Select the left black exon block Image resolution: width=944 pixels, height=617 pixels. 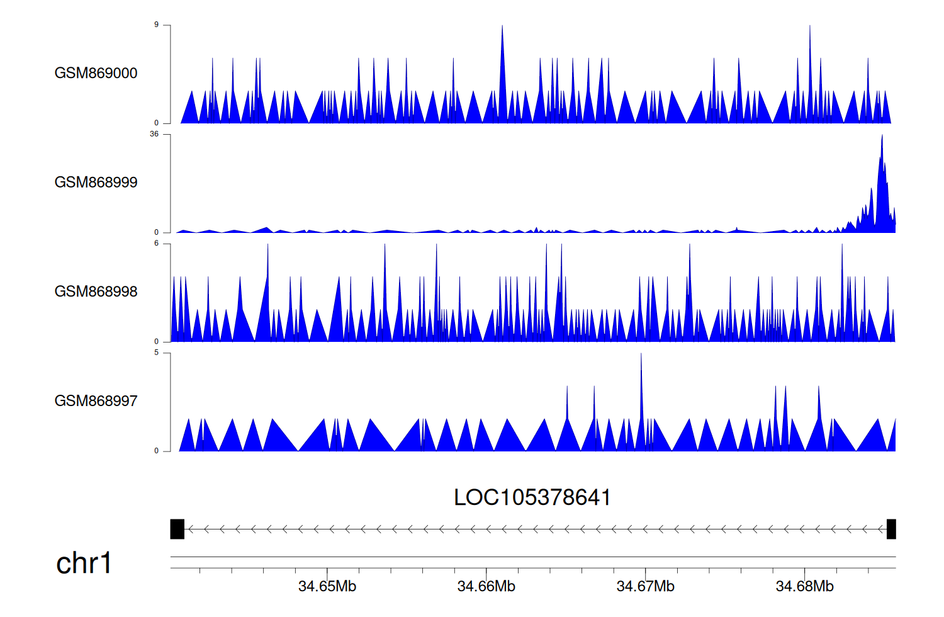pos(177,529)
